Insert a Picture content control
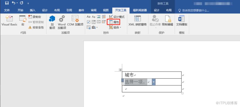Screen dimensions: 240x107 click(99, 17)
